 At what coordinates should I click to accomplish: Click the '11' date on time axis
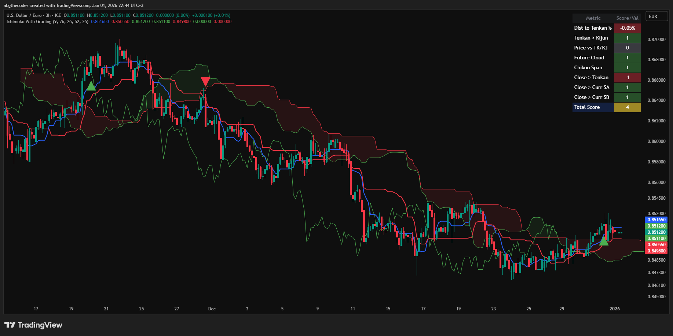point(353,309)
